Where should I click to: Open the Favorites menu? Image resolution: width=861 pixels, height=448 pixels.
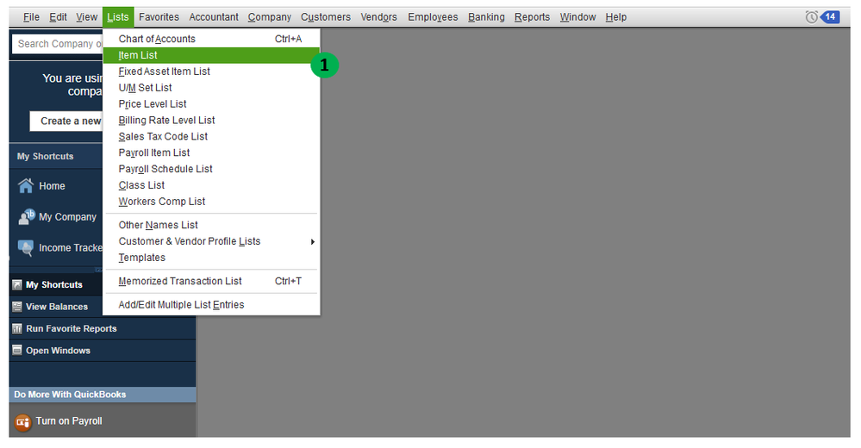click(x=159, y=17)
